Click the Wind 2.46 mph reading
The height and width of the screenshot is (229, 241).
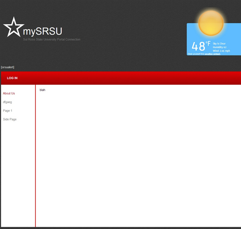tap(221, 51)
